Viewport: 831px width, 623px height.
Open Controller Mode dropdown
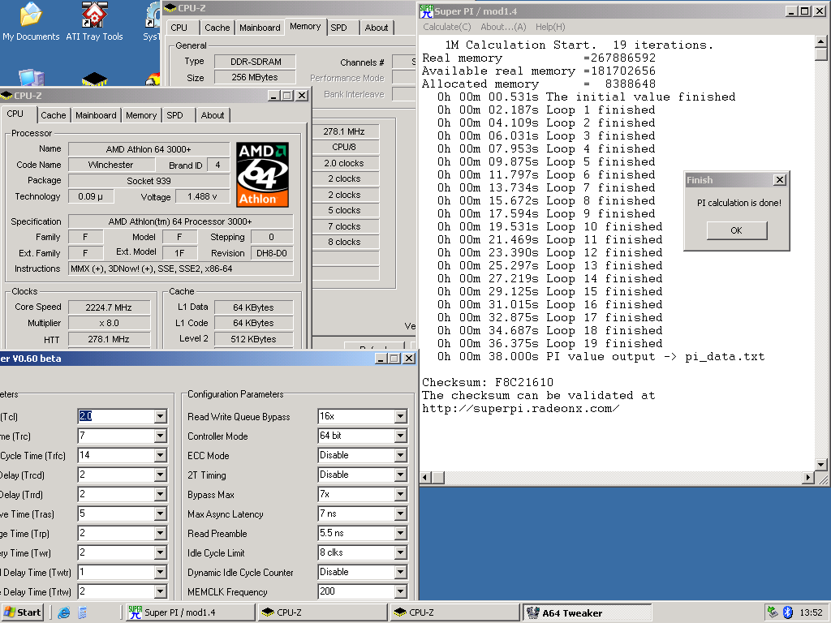click(401, 436)
